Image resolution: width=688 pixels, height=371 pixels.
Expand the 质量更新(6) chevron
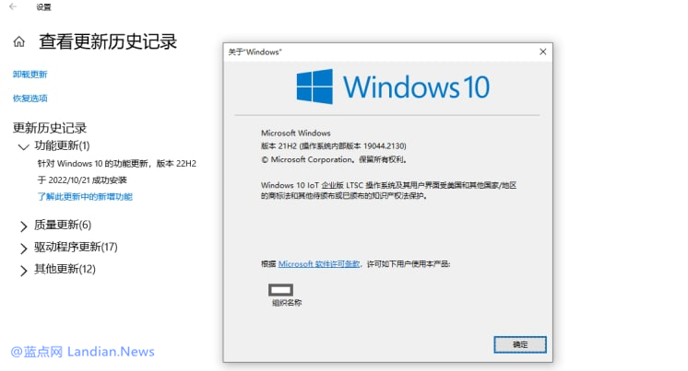[x=23, y=226]
